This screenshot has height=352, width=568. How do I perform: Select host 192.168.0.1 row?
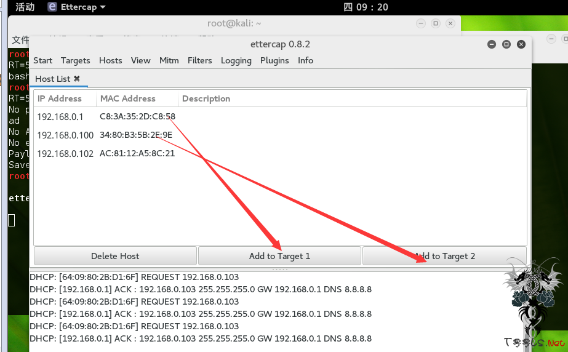pos(280,116)
